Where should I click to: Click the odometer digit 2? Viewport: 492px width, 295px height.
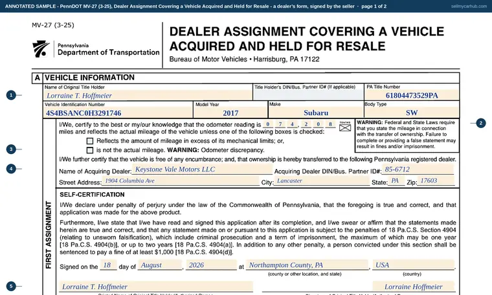point(306,124)
